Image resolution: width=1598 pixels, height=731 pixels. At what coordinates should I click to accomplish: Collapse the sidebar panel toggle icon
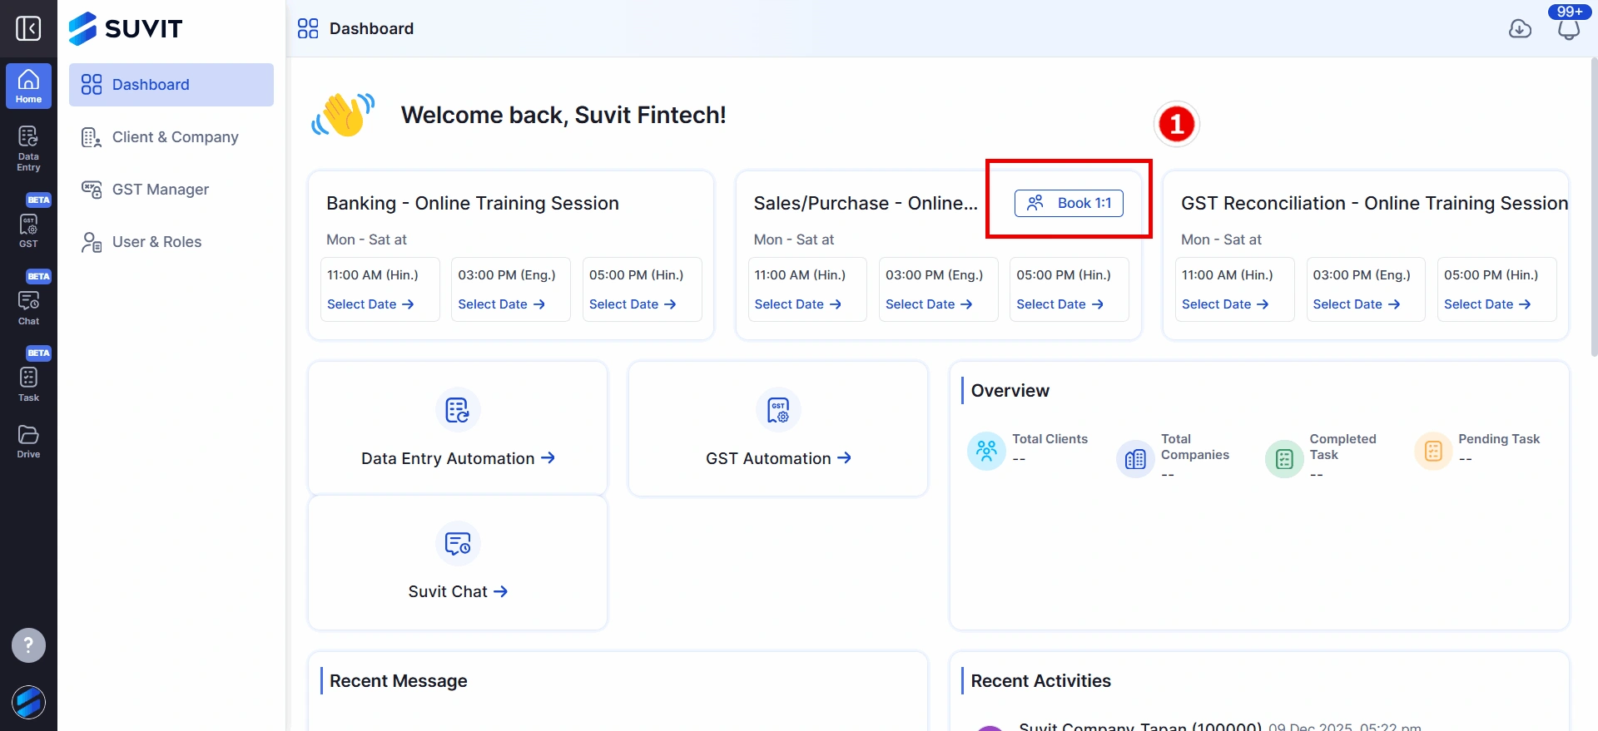pos(28,28)
